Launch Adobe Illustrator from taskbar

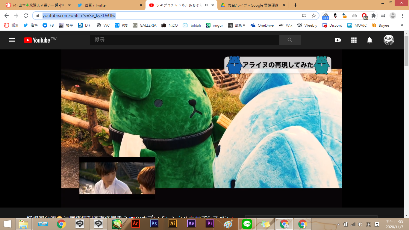coord(173,224)
